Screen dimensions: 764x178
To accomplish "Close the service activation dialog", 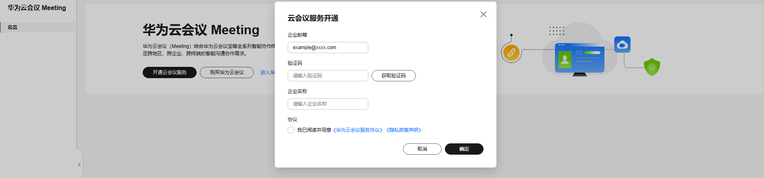I will tap(484, 14).
